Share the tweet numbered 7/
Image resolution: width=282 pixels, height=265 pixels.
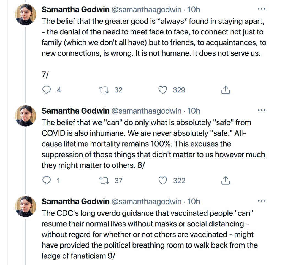click(226, 90)
